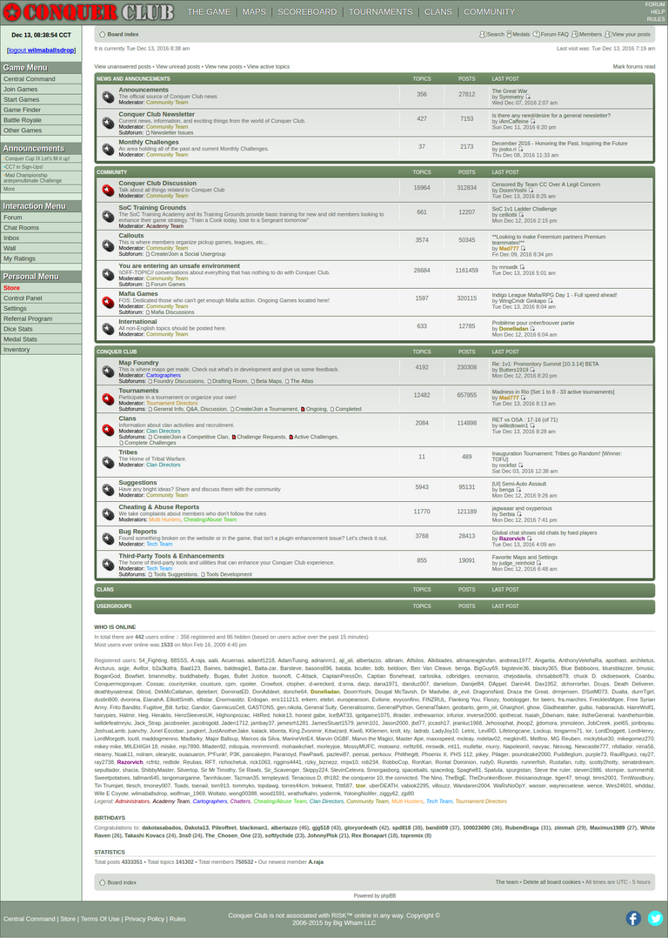Open The Great War last post topic

pos(510,90)
